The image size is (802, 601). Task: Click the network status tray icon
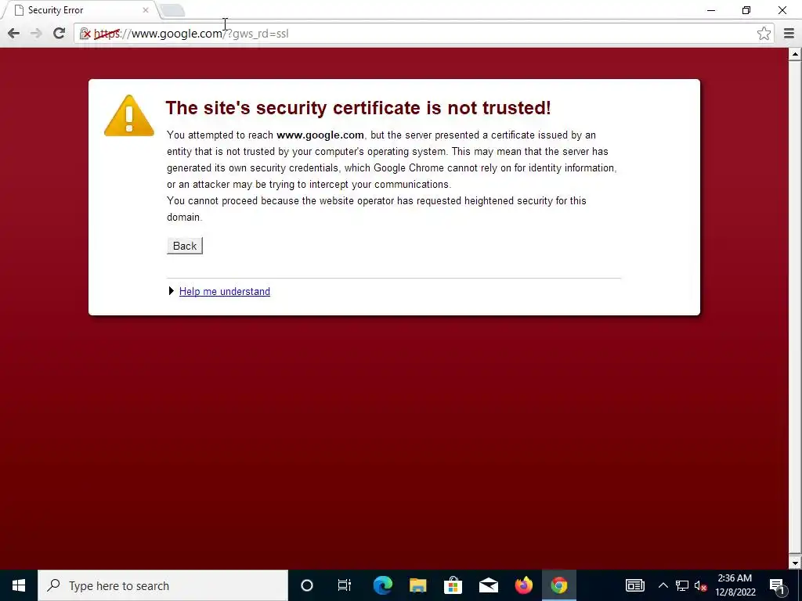pos(682,585)
